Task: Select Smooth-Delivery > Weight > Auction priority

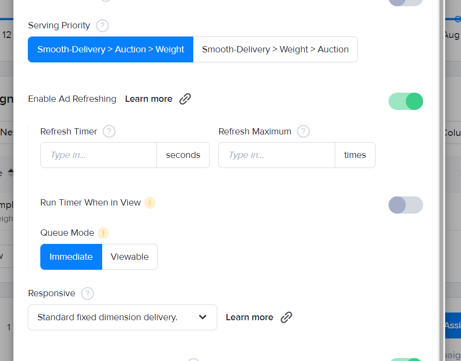Action: tap(275, 49)
